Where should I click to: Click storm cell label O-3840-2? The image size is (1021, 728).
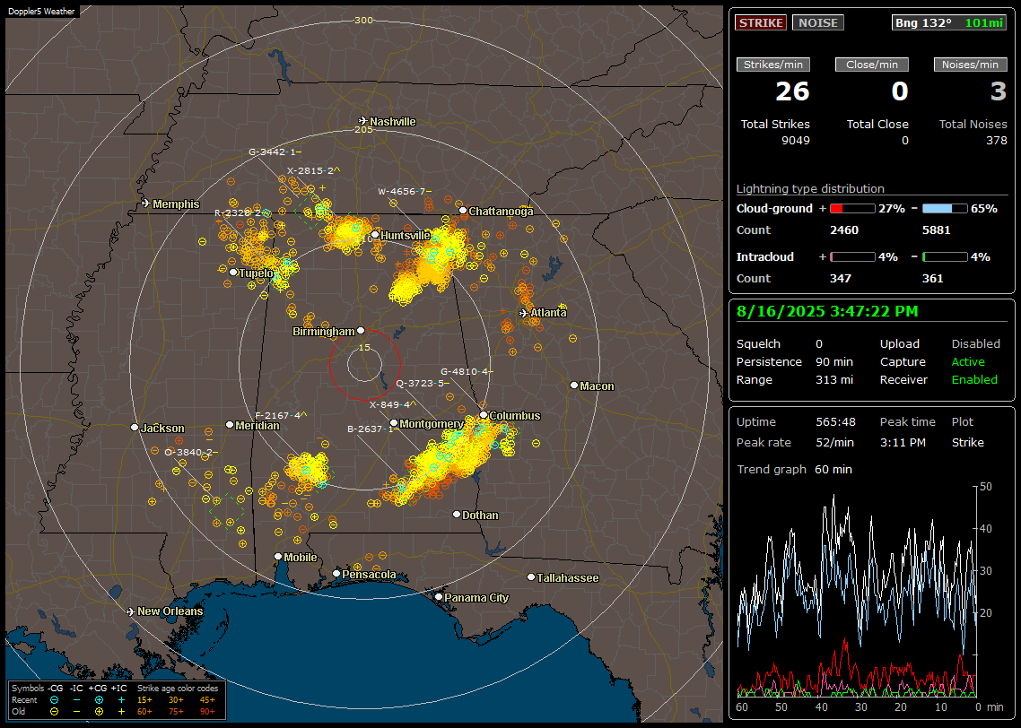pyautogui.click(x=190, y=452)
